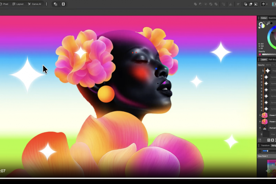This screenshot has height=184, width=276.
Task: Click the three-dot more options icon
Action: click(46, 4)
